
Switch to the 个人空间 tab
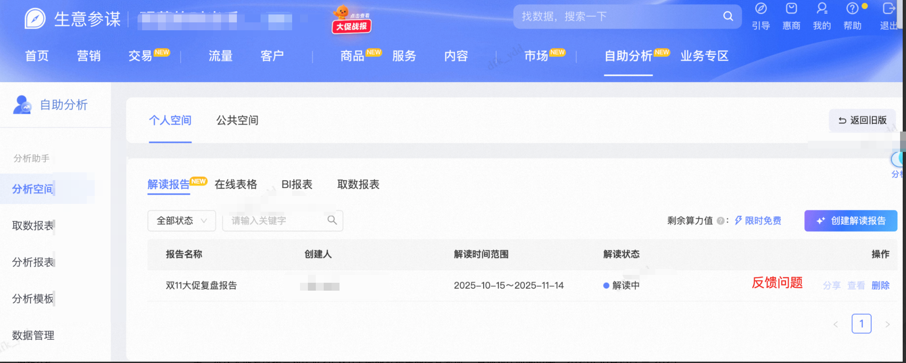(x=170, y=120)
